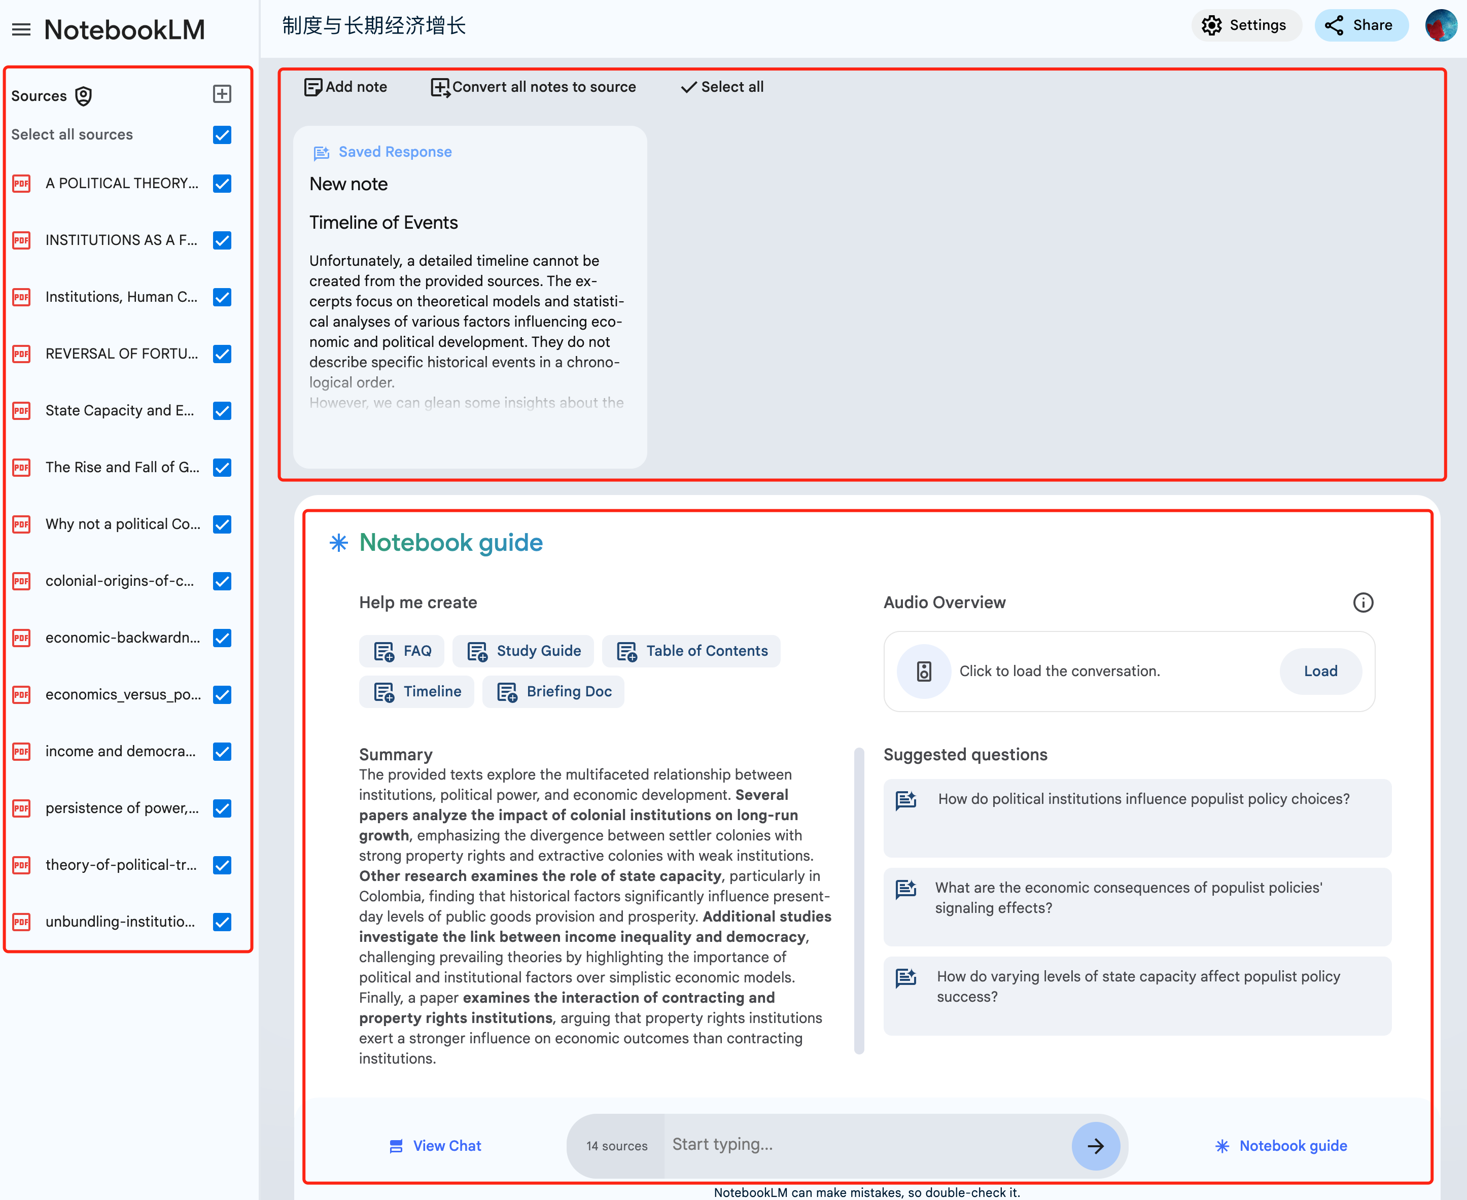Click the NotebookLM logo text
Image resolution: width=1467 pixels, height=1200 pixels.
[x=124, y=30]
